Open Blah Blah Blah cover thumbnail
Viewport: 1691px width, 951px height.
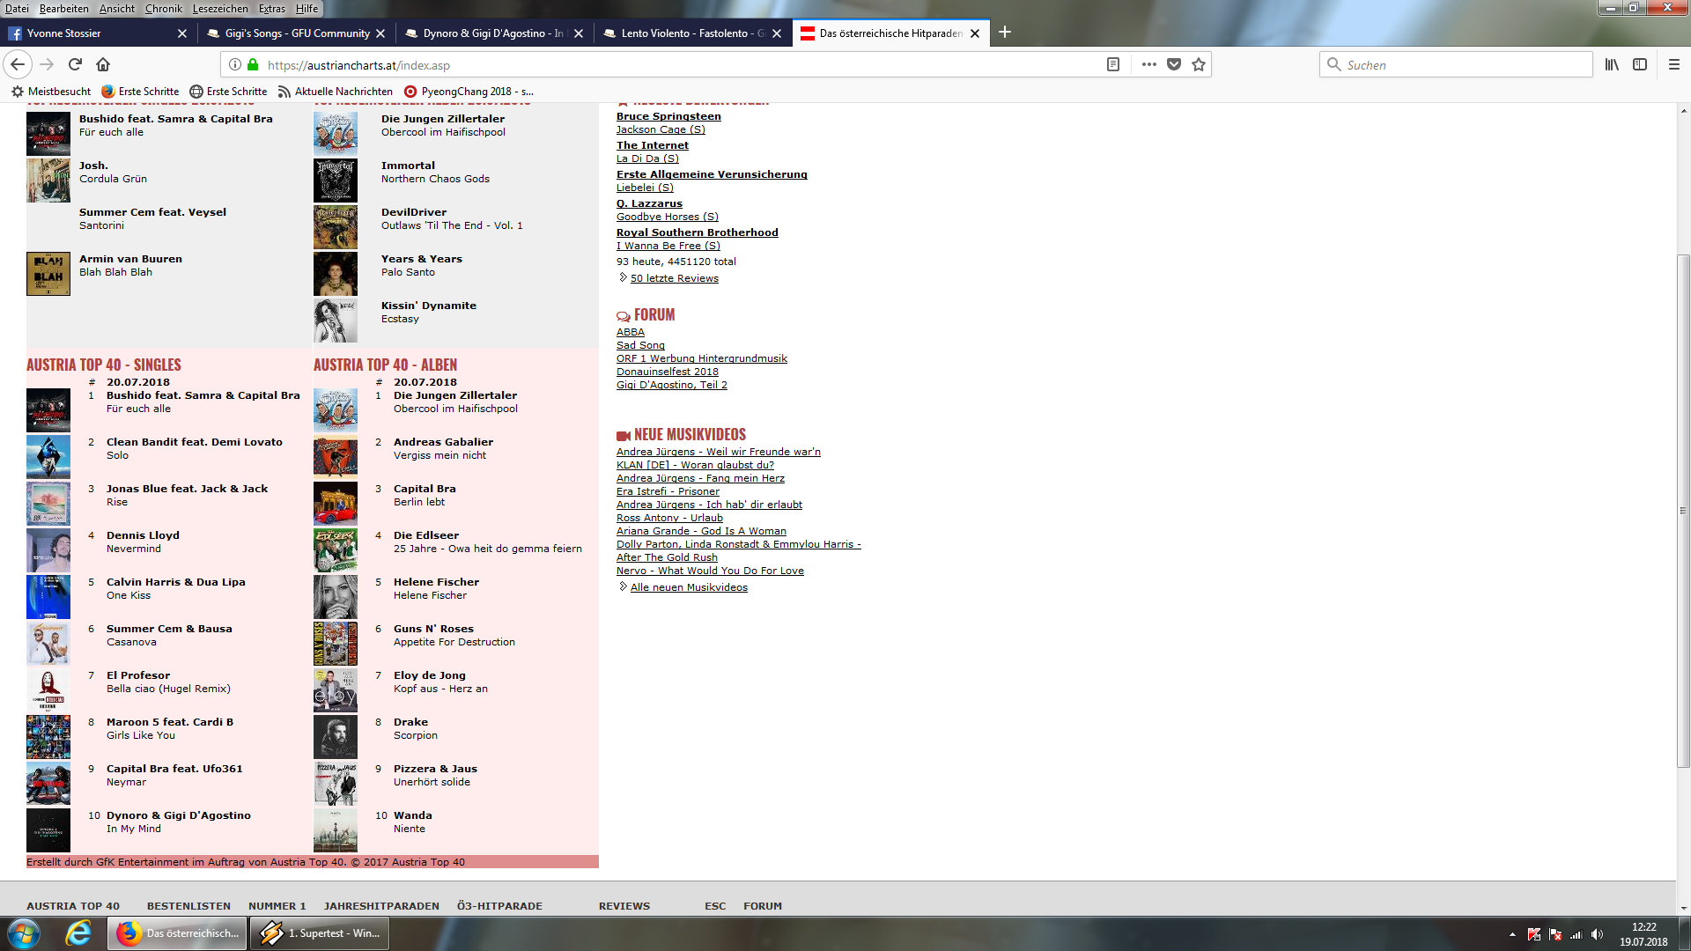point(48,273)
